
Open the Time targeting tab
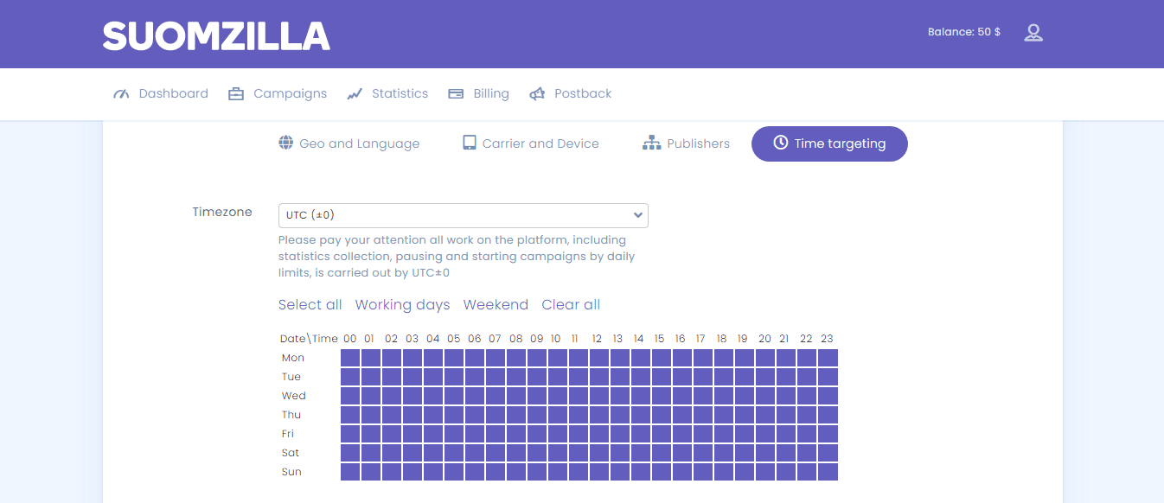(x=829, y=143)
